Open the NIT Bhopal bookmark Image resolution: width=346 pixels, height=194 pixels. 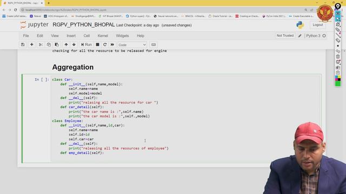[x=110, y=16]
